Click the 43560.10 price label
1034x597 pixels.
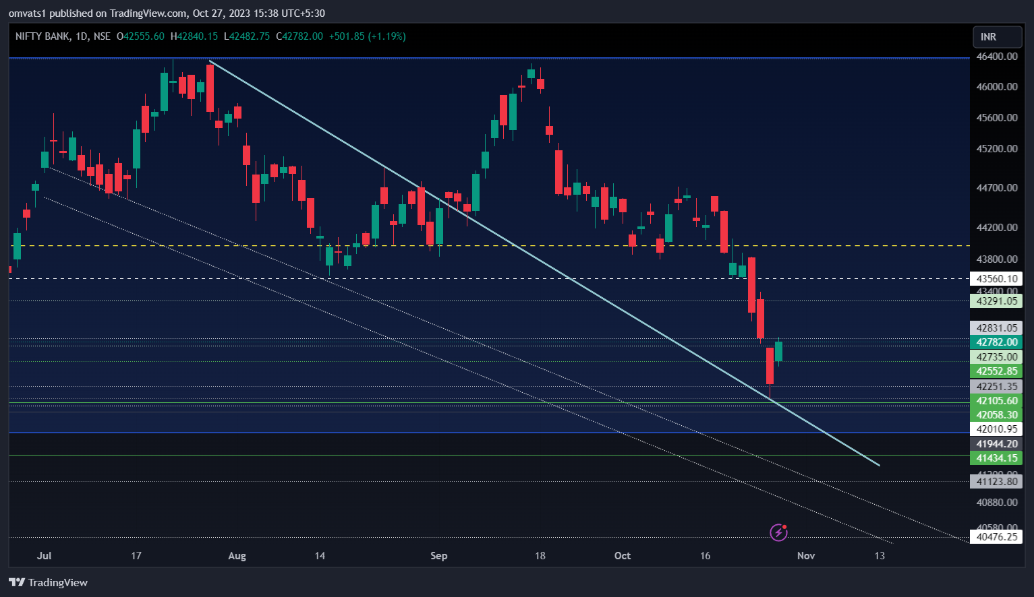996,278
